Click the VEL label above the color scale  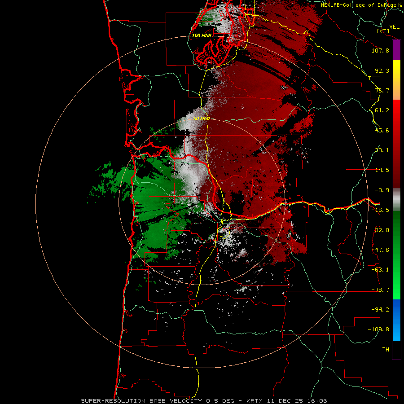point(395,27)
